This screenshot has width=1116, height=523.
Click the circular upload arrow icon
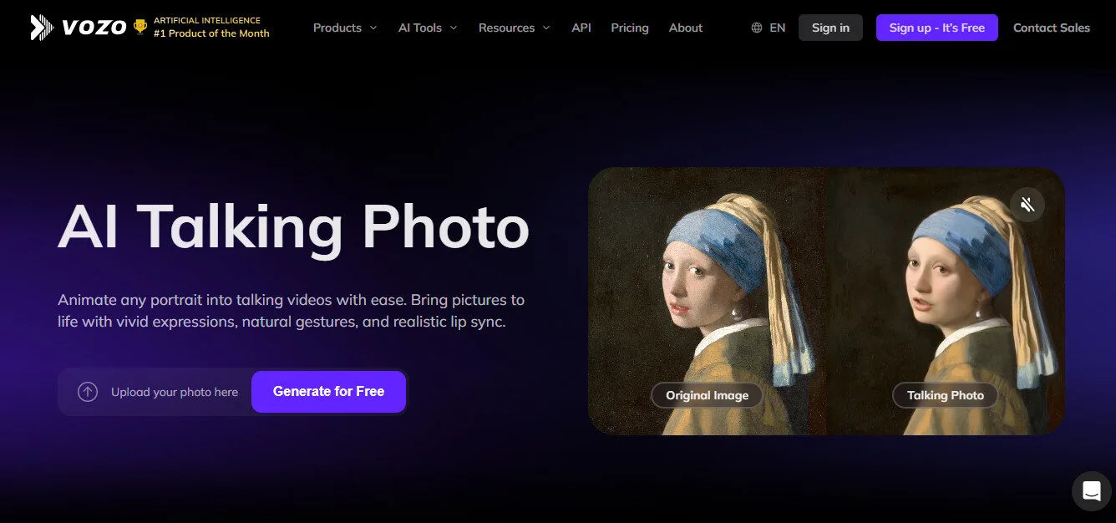tap(87, 391)
